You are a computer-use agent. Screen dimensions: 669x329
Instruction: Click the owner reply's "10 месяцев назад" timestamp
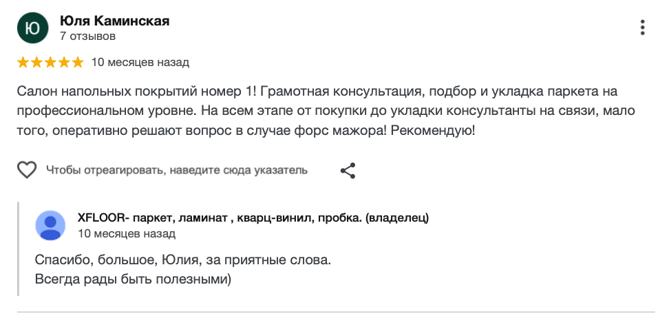127,233
